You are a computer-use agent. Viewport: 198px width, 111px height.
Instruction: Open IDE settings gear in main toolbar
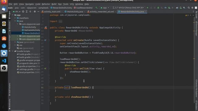click(x=192, y=8)
